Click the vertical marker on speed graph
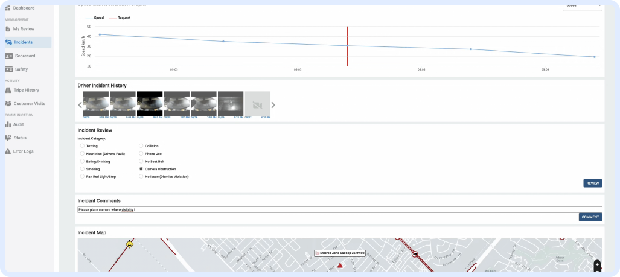This screenshot has width=620, height=277. pyautogui.click(x=347, y=46)
